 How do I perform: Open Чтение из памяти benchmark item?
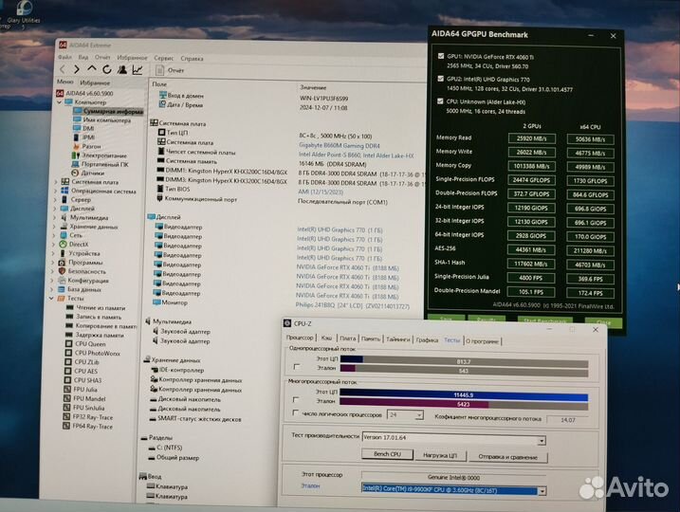point(101,308)
